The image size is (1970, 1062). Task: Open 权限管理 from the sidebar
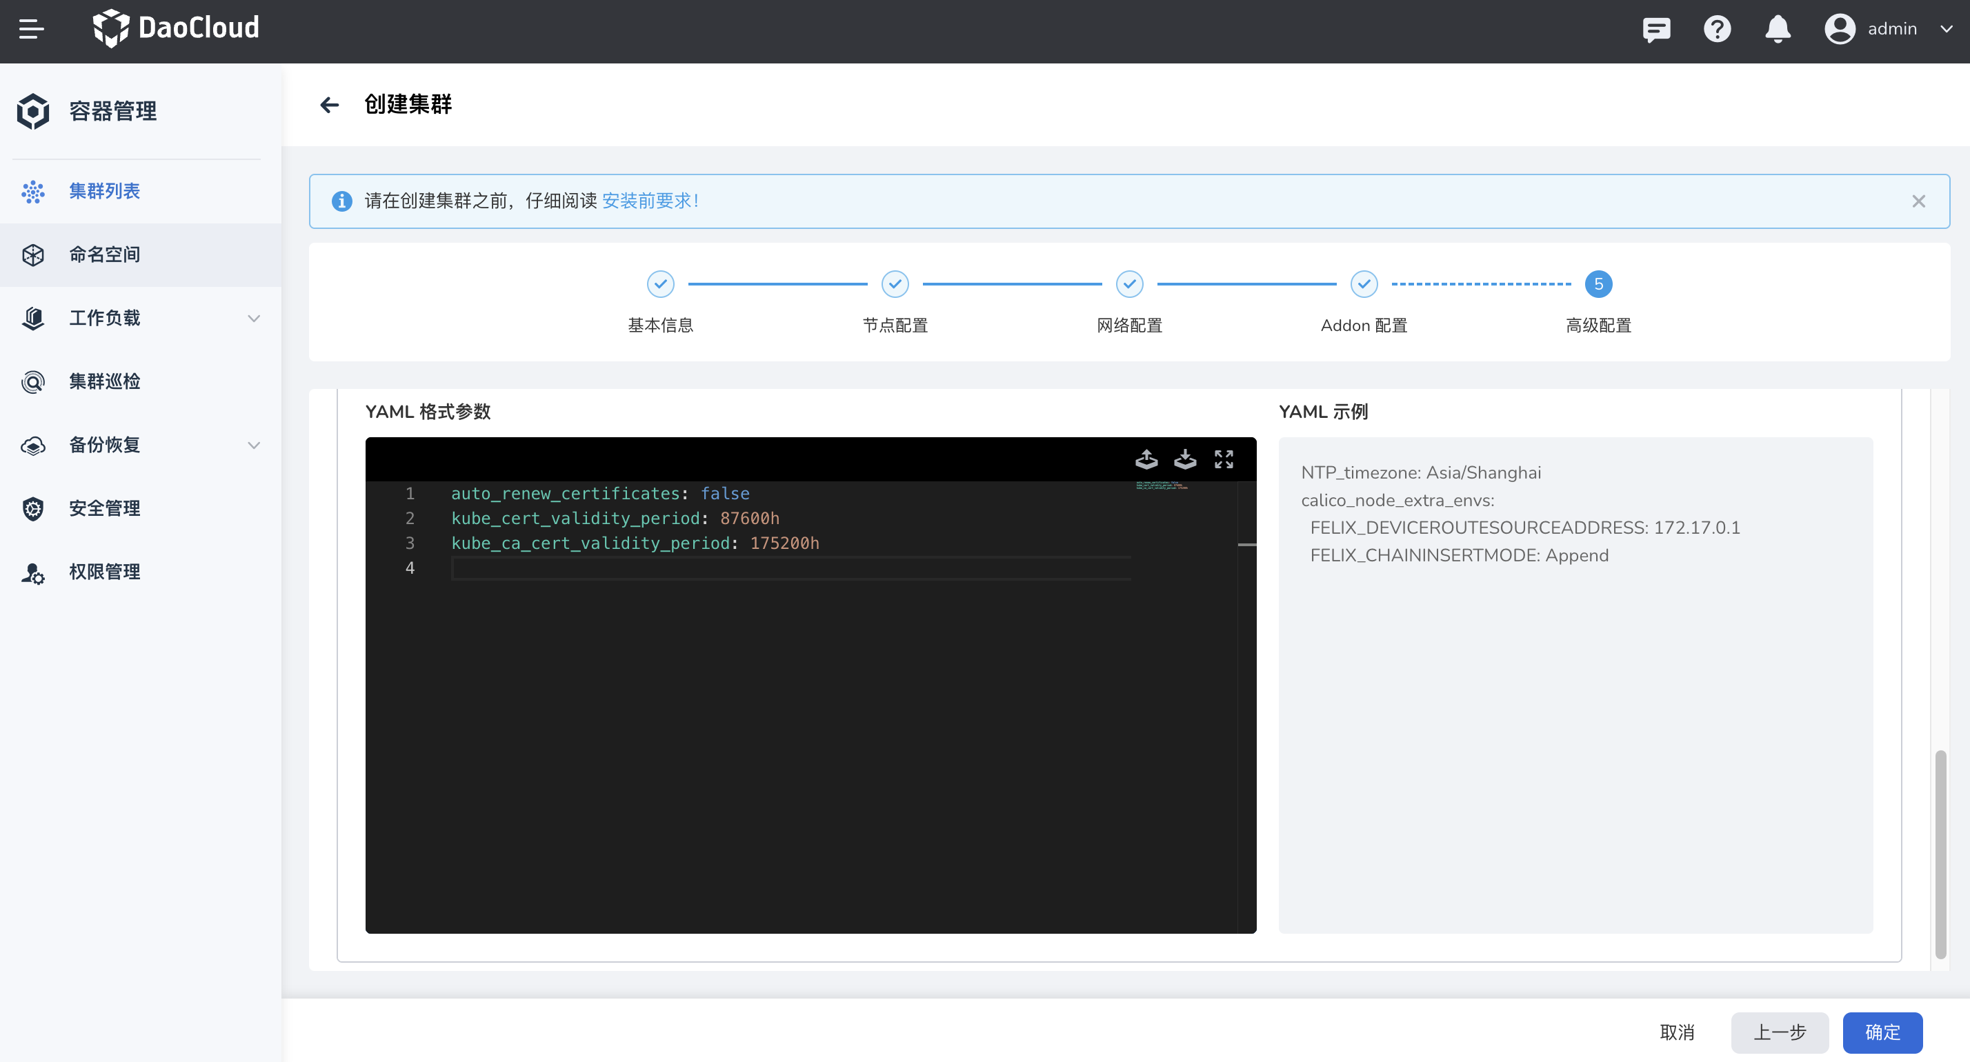pos(105,572)
